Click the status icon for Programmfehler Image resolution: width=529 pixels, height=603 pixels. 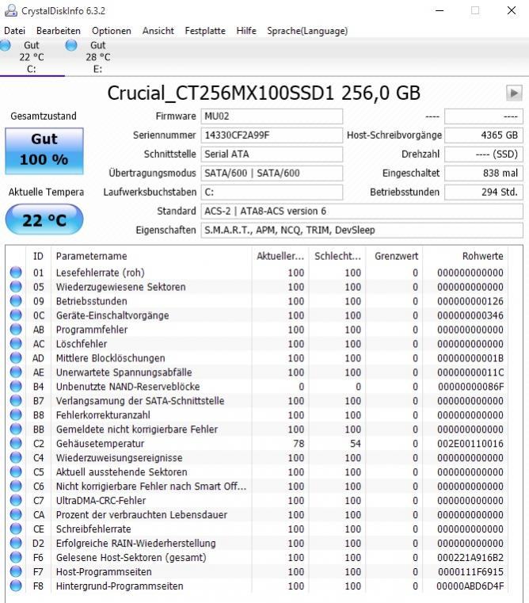(16, 329)
